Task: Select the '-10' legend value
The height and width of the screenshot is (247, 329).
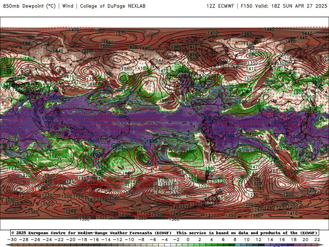Action: click(130, 240)
